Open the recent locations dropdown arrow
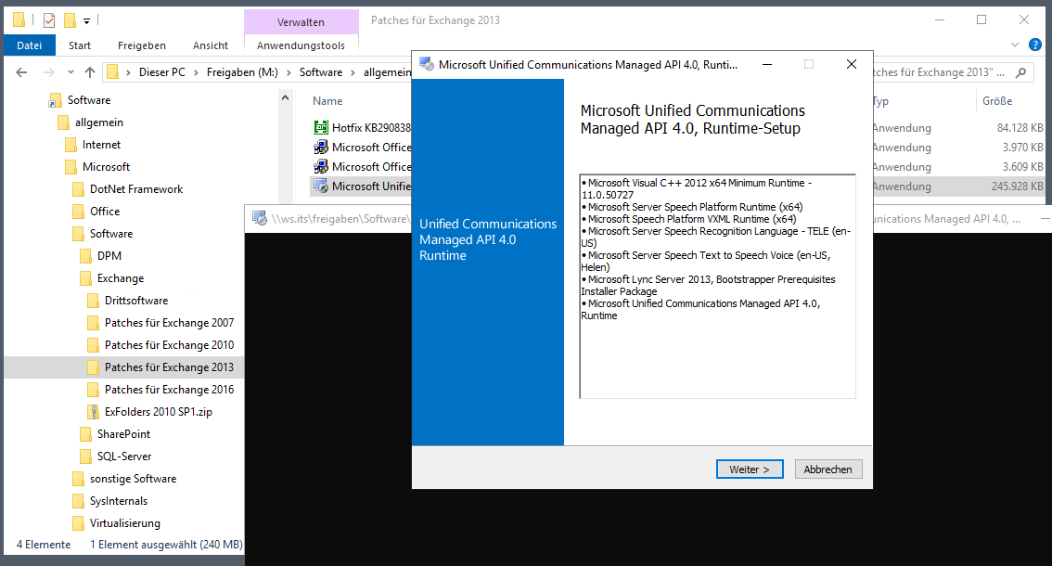 click(x=71, y=71)
